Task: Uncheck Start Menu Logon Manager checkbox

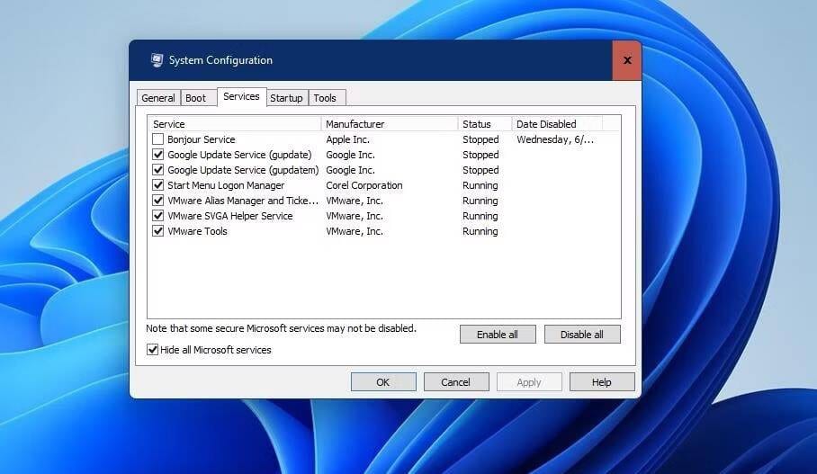Action: pyautogui.click(x=157, y=185)
